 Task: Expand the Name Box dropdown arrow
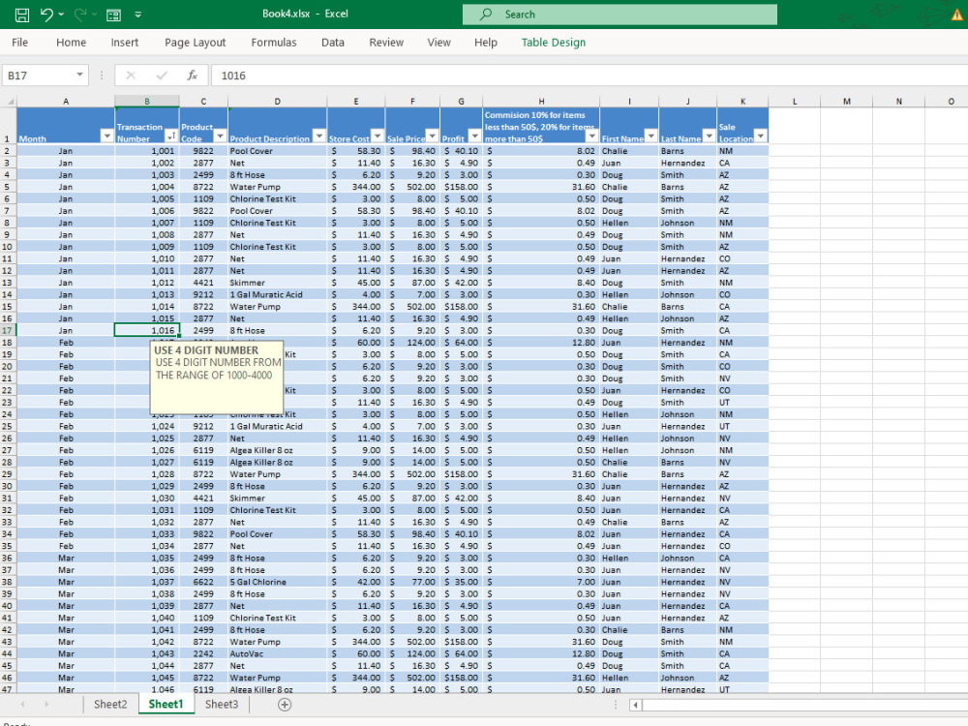pos(80,75)
